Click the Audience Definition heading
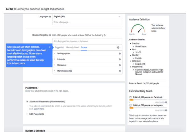The width and height of the screenshot is (191, 138). pyautogui.click(x=139, y=19)
